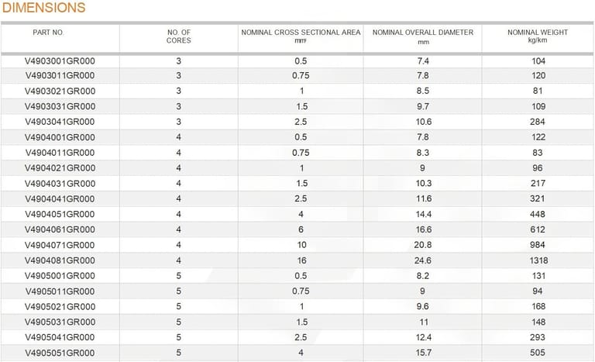Open part number V4905021GR000
Viewport: 595px width, 362px height.
click(60, 306)
